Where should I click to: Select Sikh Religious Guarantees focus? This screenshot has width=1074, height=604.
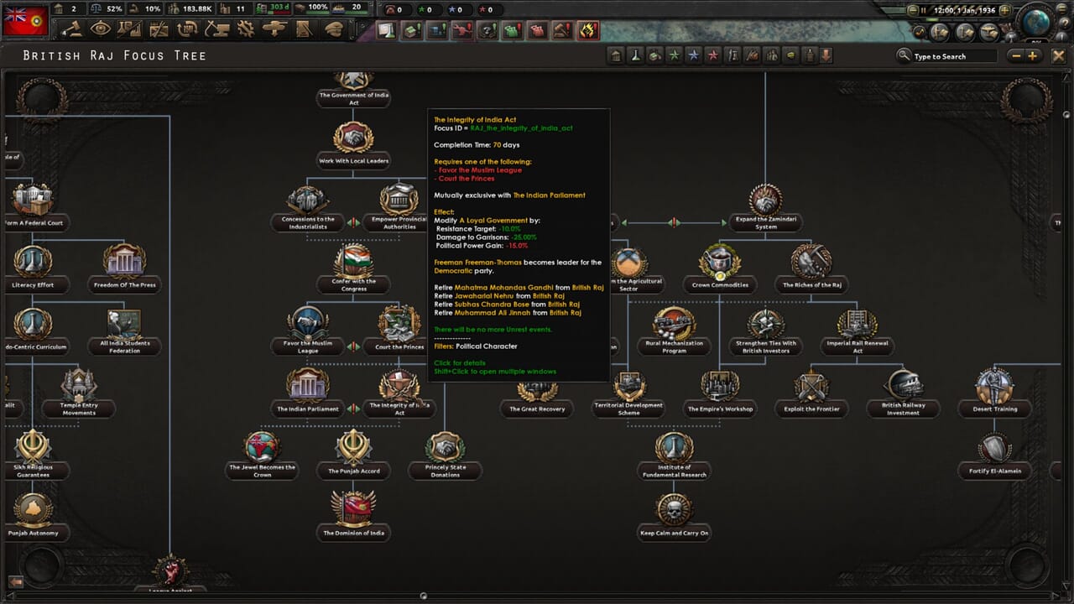(x=34, y=455)
